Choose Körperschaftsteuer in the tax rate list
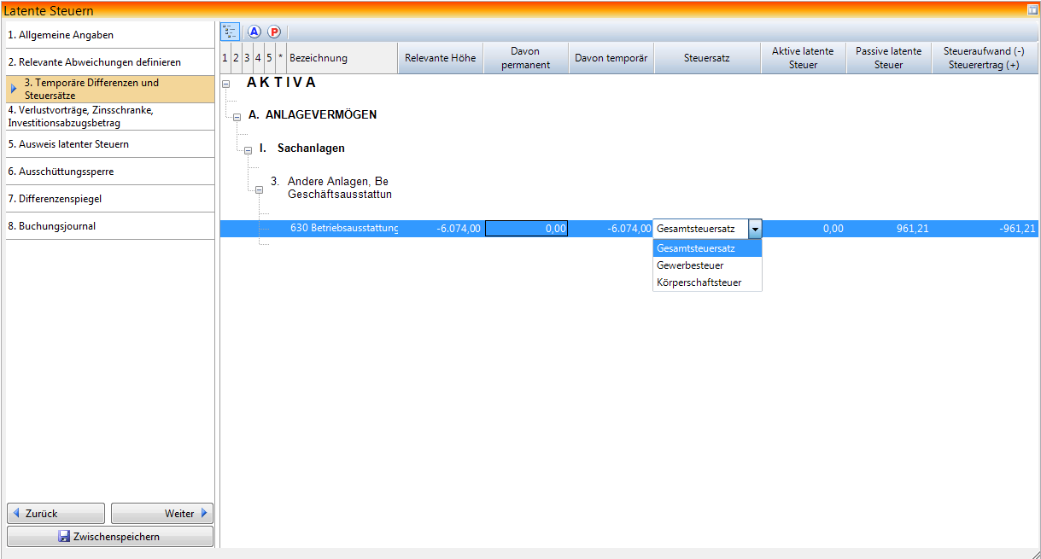Viewport: 1041px width, 559px height. (x=699, y=282)
